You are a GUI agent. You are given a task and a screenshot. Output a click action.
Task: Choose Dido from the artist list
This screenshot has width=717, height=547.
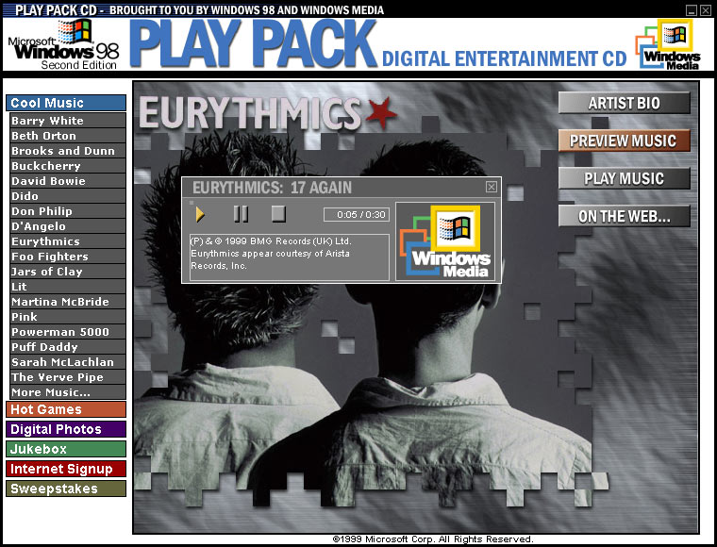[68, 196]
